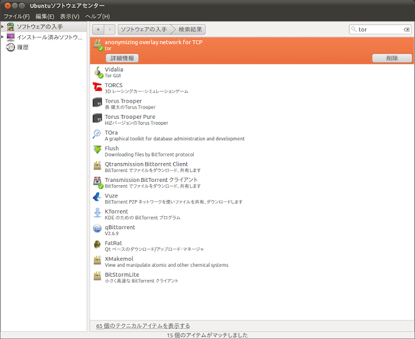The image size is (415, 339).
Task: Select the TOra entry
Action: 252,135
